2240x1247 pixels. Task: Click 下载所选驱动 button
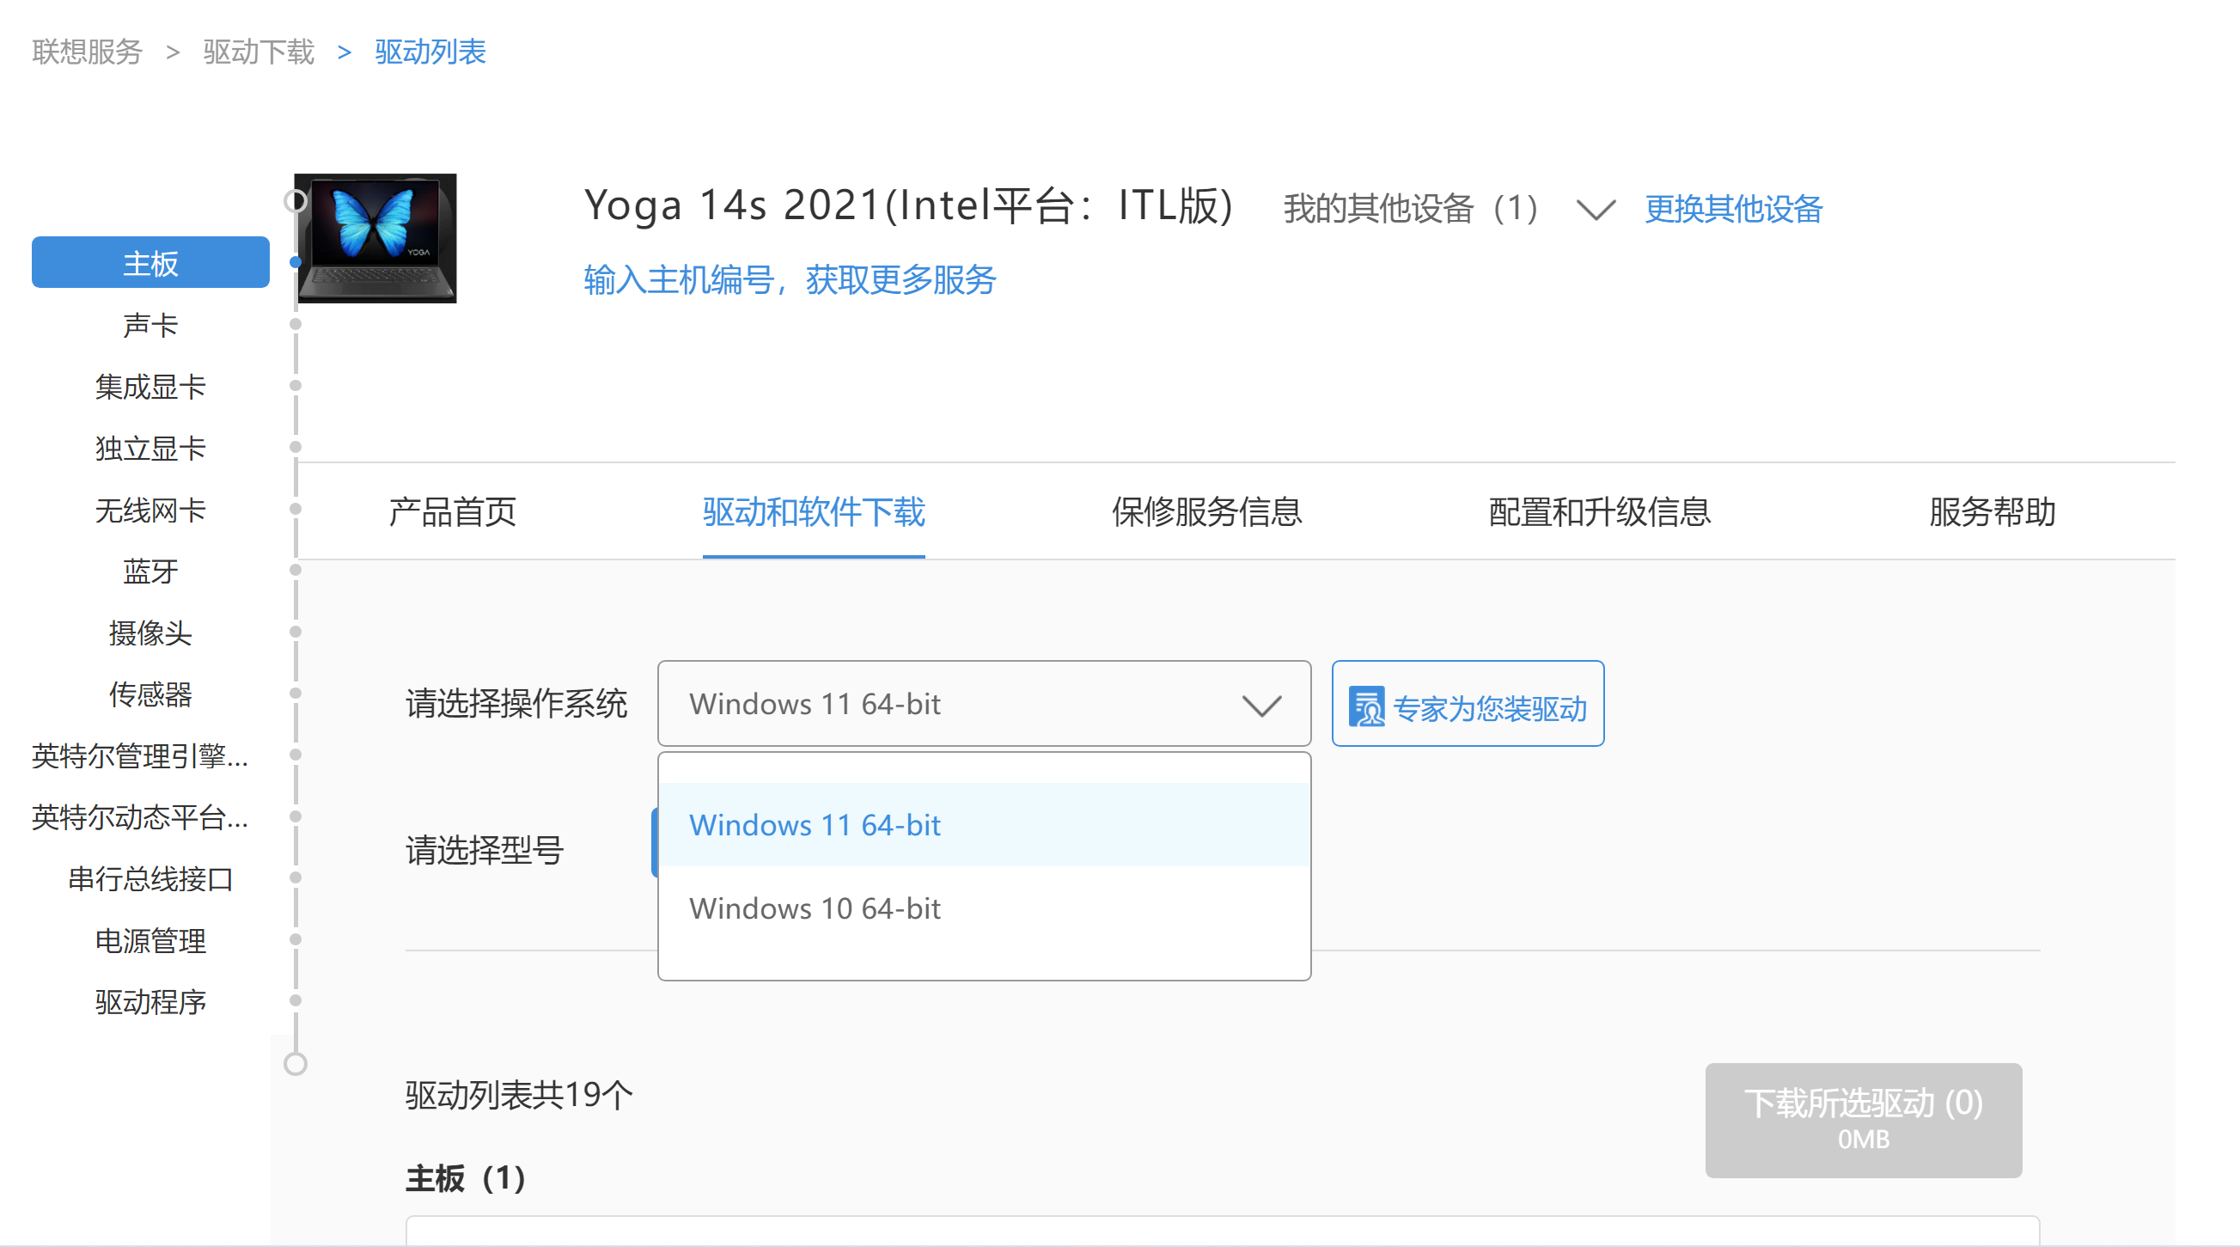(x=1864, y=1120)
